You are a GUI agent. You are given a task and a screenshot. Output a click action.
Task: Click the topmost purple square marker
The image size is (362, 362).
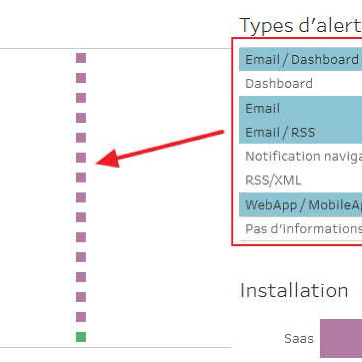81,58
